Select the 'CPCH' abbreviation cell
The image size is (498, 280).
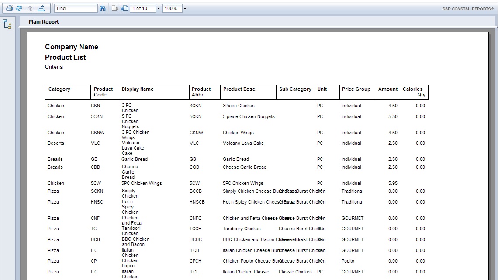[x=195, y=261]
